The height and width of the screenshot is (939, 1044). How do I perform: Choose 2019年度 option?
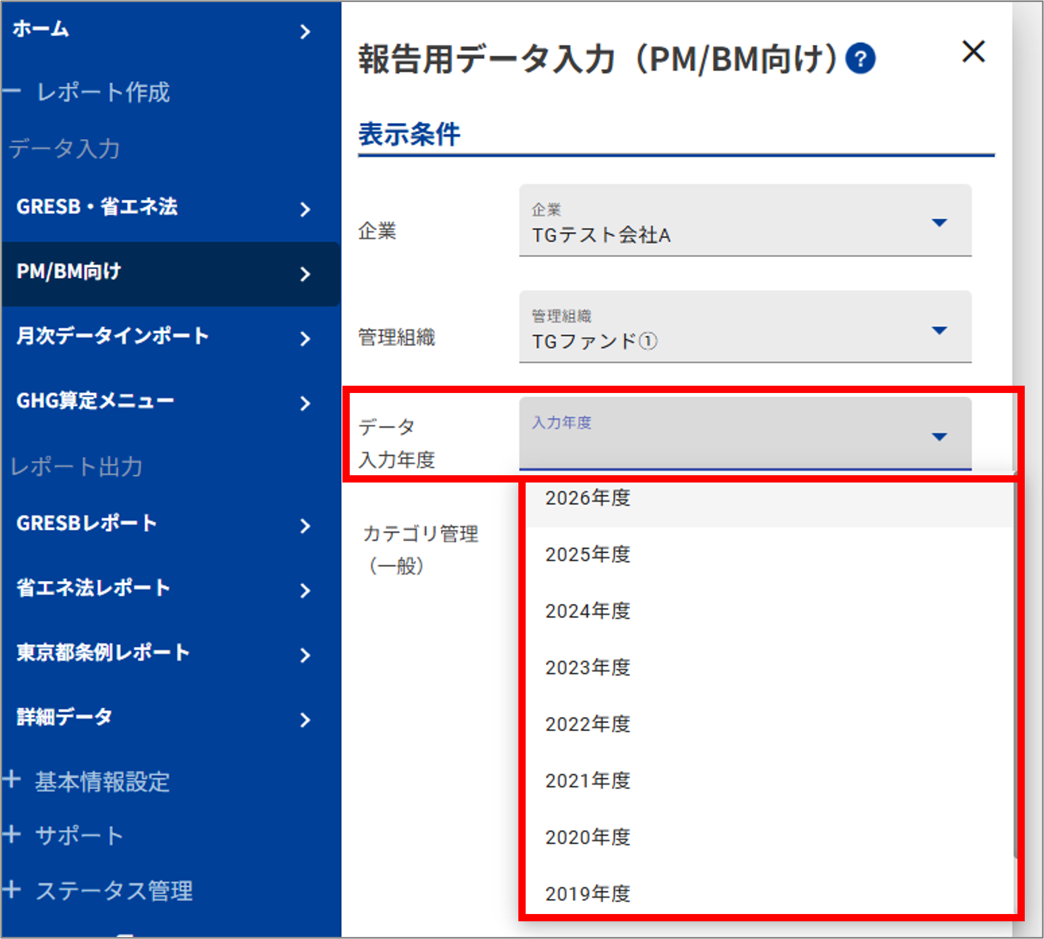588,894
